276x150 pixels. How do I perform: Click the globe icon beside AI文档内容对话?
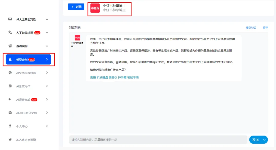click(10, 73)
